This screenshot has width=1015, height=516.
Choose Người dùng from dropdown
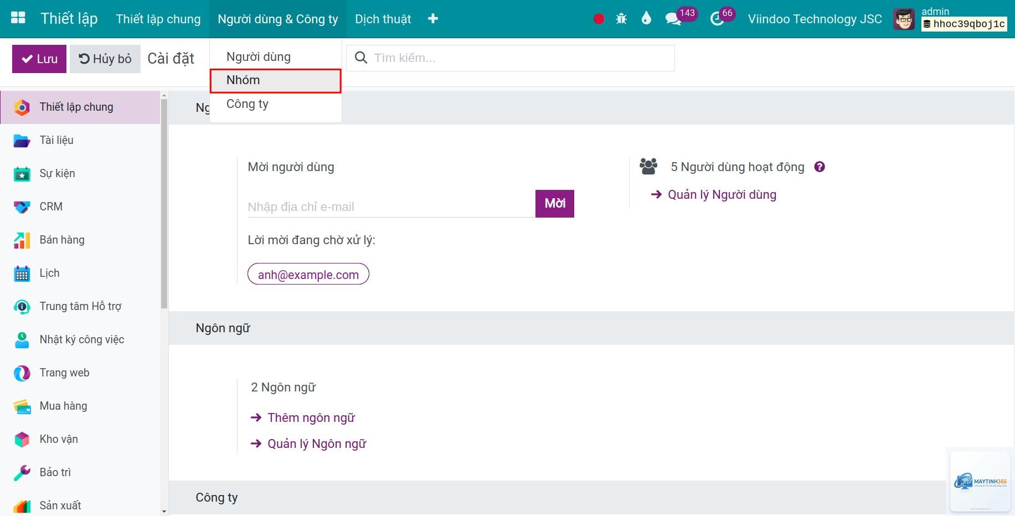(275, 56)
